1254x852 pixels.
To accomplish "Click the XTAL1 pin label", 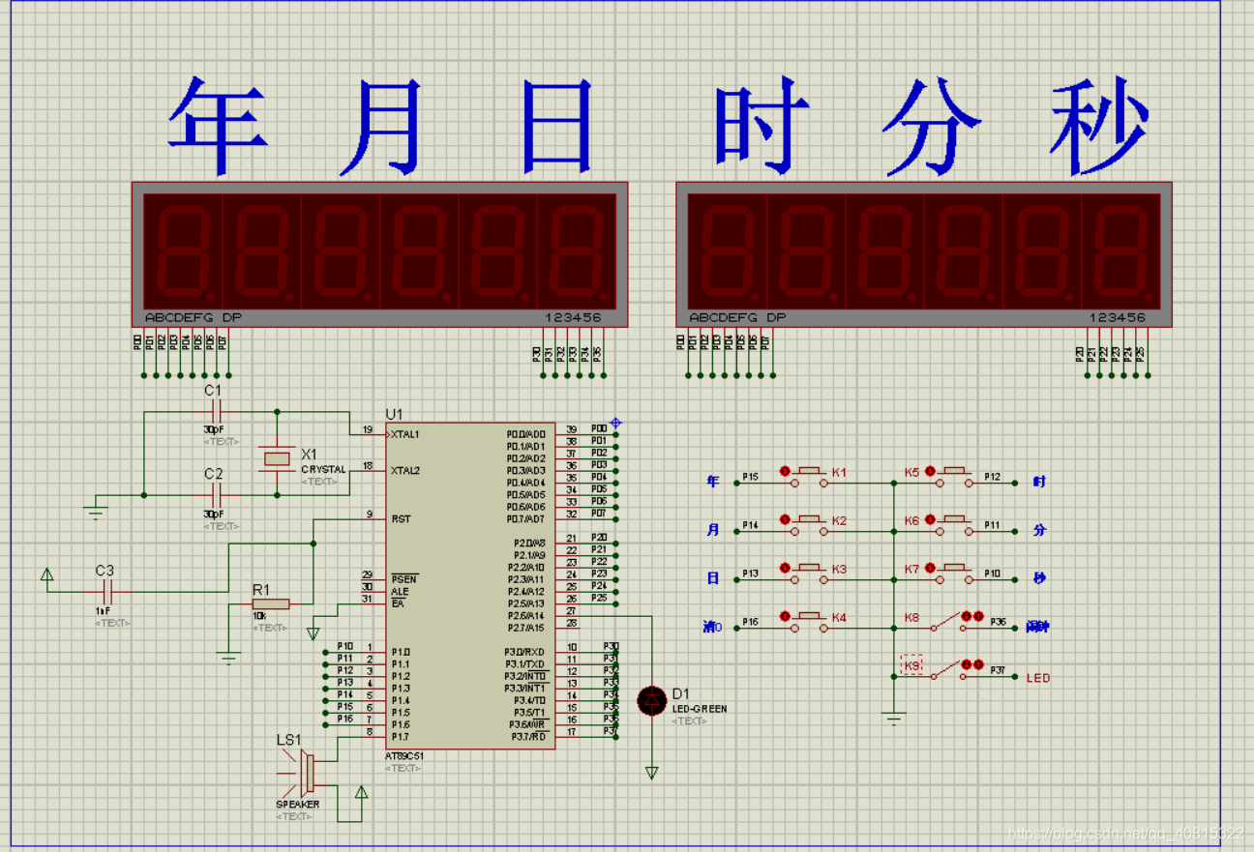I will click(x=405, y=435).
